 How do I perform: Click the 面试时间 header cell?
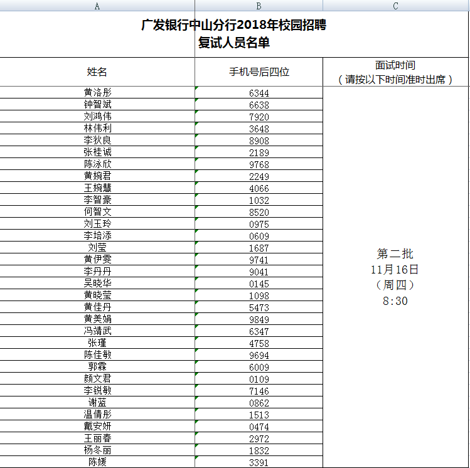point(395,72)
